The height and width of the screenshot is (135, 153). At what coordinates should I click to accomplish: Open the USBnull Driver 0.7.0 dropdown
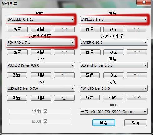(41, 88)
